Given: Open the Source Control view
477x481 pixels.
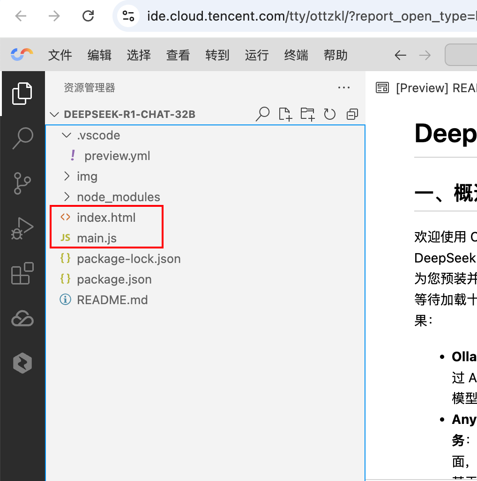Looking at the screenshot, I should [x=22, y=183].
